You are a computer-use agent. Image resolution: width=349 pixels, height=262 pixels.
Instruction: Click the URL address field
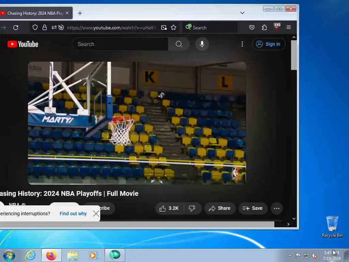(111, 28)
